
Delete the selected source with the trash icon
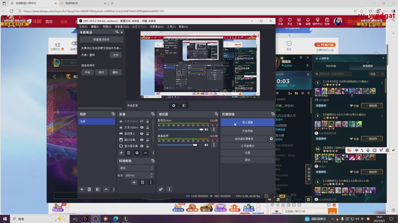[x=129, y=153]
